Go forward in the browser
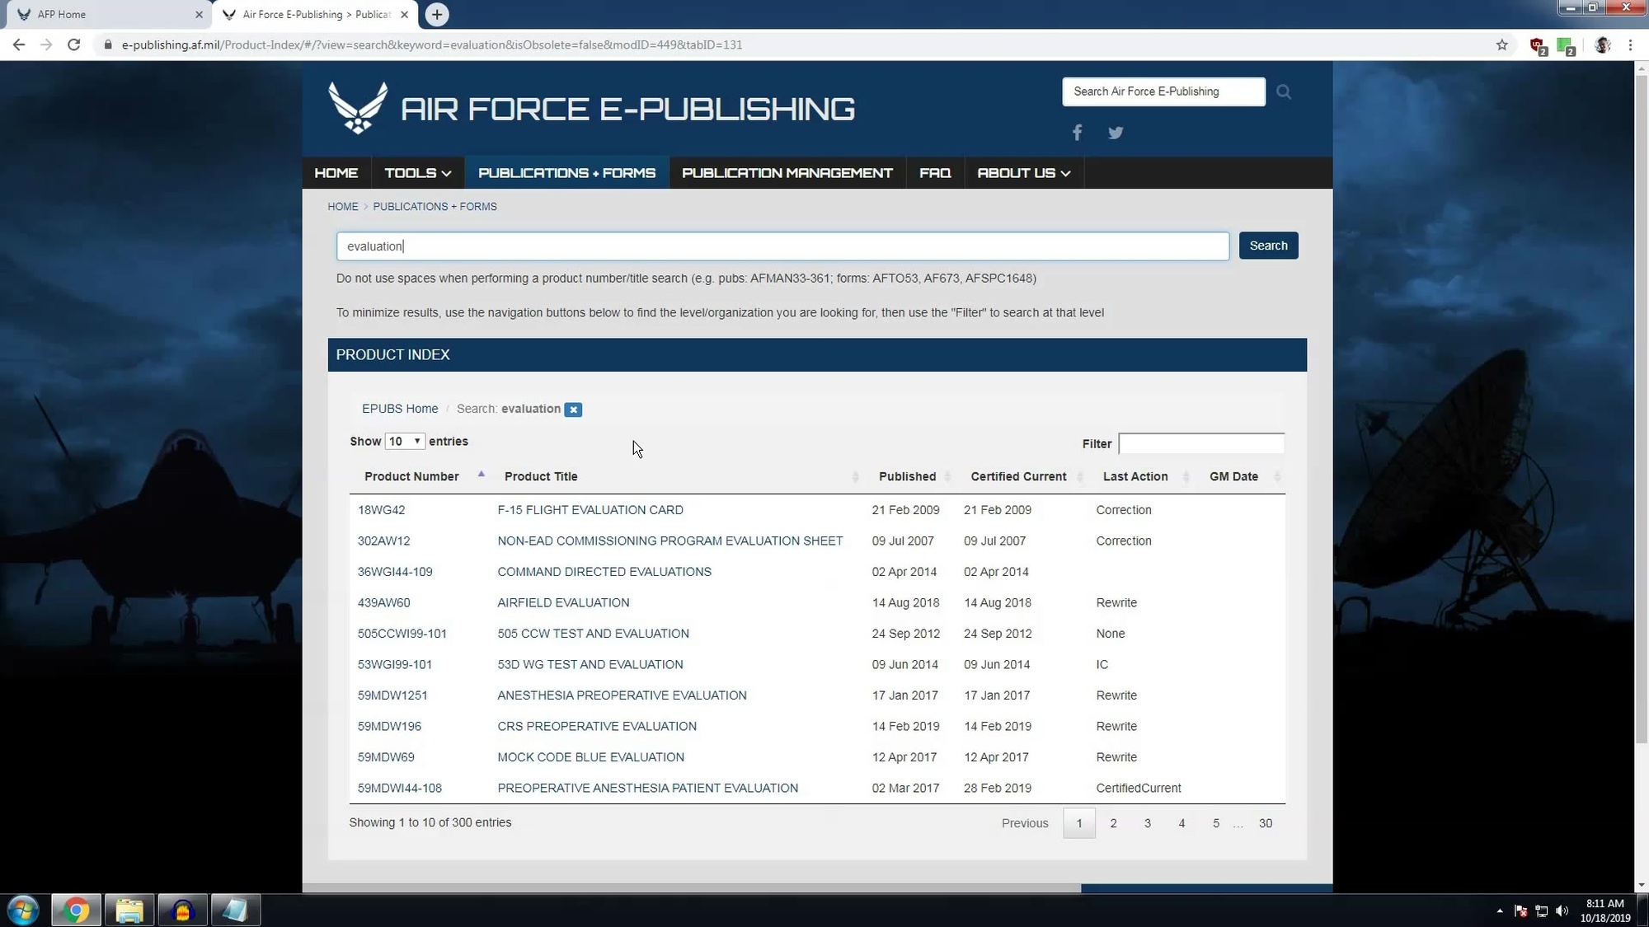This screenshot has width=1649, height=927. click(46, 44)
